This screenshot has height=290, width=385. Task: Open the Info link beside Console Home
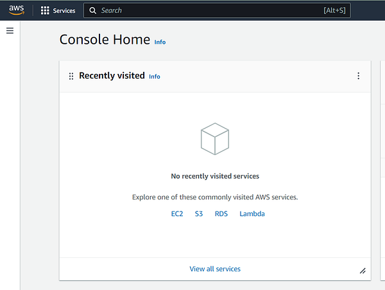pyautogui.click(x=160, y=42)
